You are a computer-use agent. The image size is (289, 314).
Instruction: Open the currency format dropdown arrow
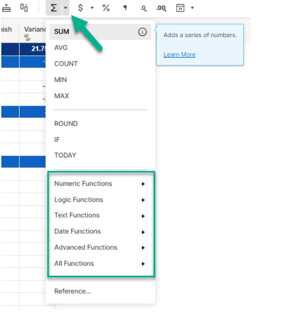tap(92, 8)
